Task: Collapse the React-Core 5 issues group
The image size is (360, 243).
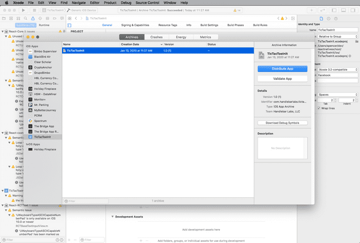Action: click(x=3, y=31)
